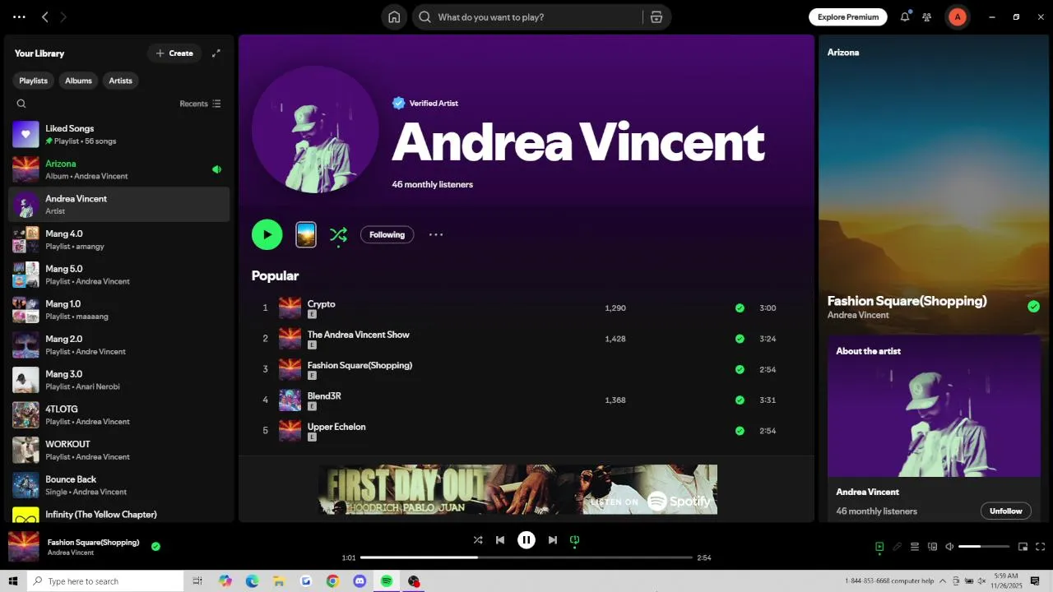Image resolution: width=1053 pixels, height=592 pixels.
Task: Open the Friend Activity icon
Action: (x=927, y=17)
